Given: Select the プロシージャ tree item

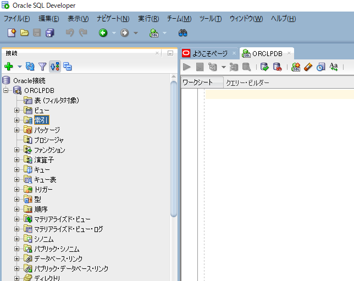Looking at the screenshot, I should [49, 140].
